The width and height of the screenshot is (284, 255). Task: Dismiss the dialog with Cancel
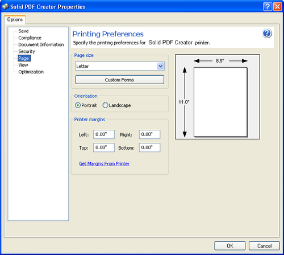(264, 246)
